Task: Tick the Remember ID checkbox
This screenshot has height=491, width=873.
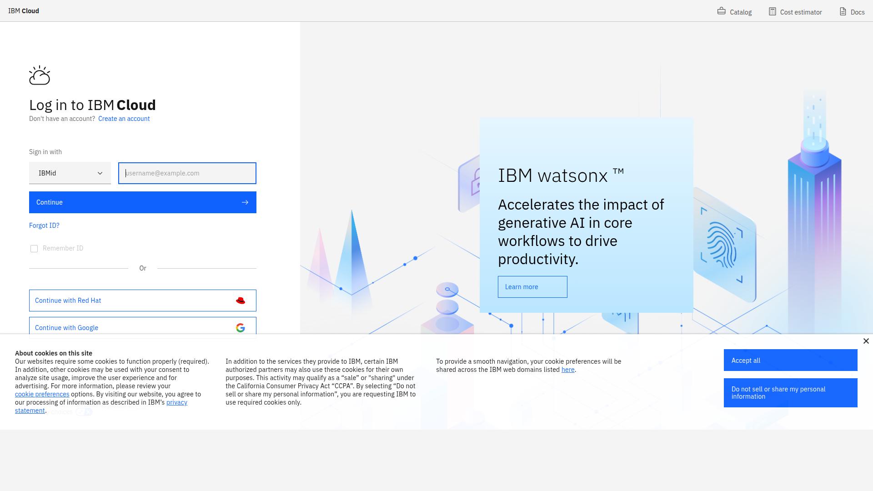Action: pos(34,249)
